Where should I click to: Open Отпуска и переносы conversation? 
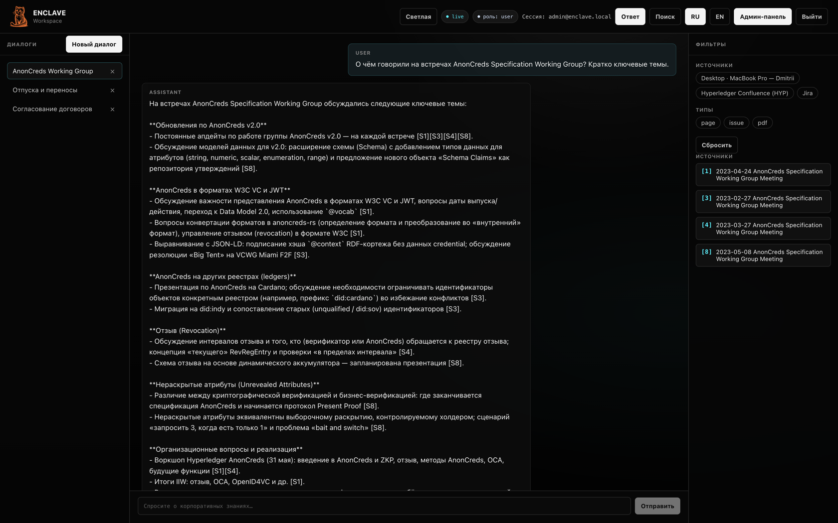[x=64, y=90]
